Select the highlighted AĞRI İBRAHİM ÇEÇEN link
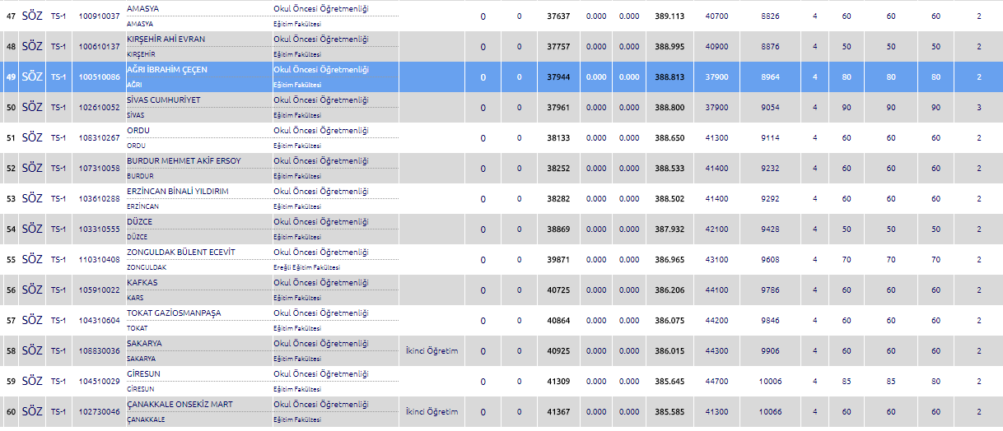The image size is (1003, 431). tap(166, 70)
